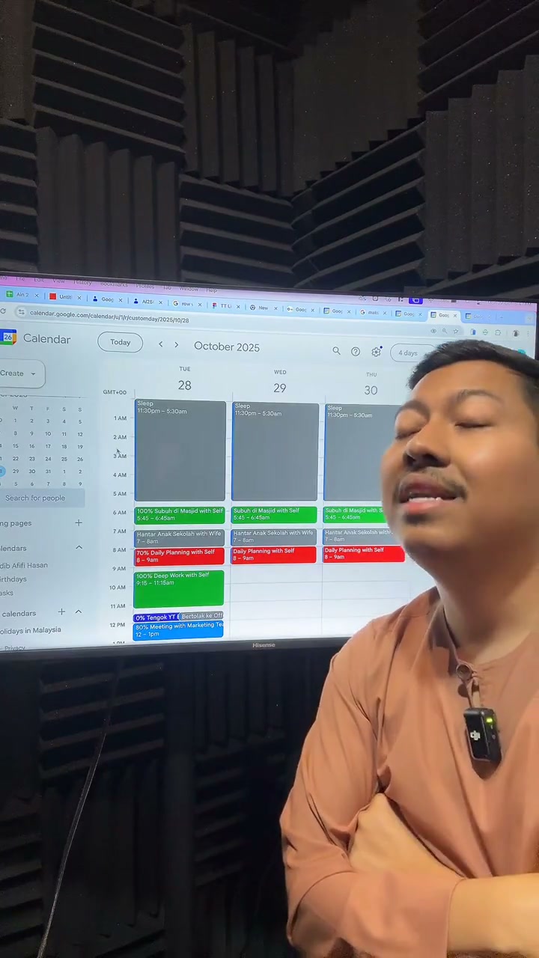Open Tuesday 'Hantar Anak Sekolah with Wife' event
Viewport: 539px width, 958px height.
[179, 537]
